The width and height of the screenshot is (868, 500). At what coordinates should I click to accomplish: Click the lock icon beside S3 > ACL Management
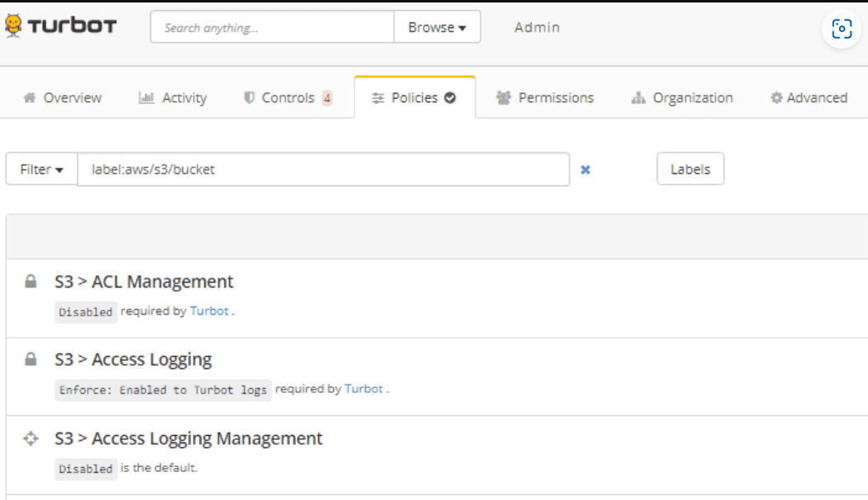click(x=30, y=282)
